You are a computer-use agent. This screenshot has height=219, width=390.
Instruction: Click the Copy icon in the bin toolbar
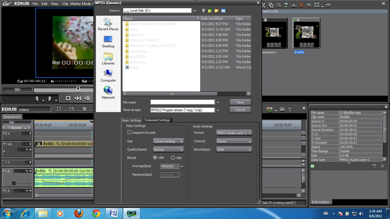pos(271,5)
